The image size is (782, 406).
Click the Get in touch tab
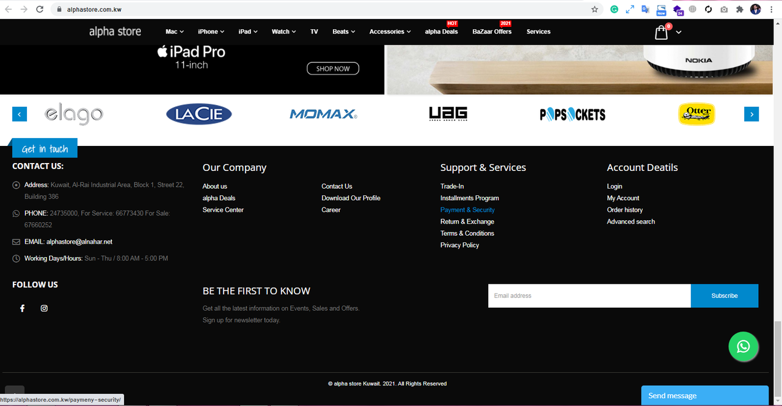[x=45, y=148]
